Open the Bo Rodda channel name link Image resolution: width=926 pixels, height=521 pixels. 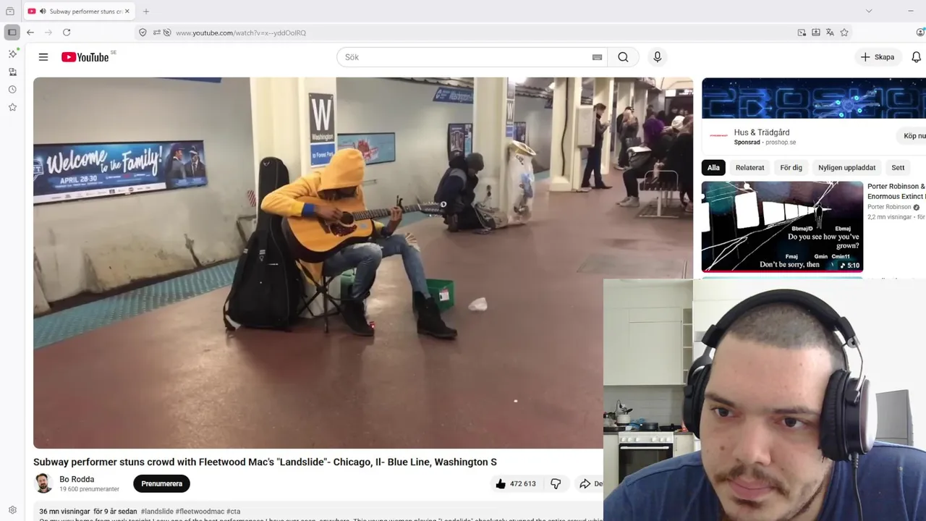pos(77,479)
